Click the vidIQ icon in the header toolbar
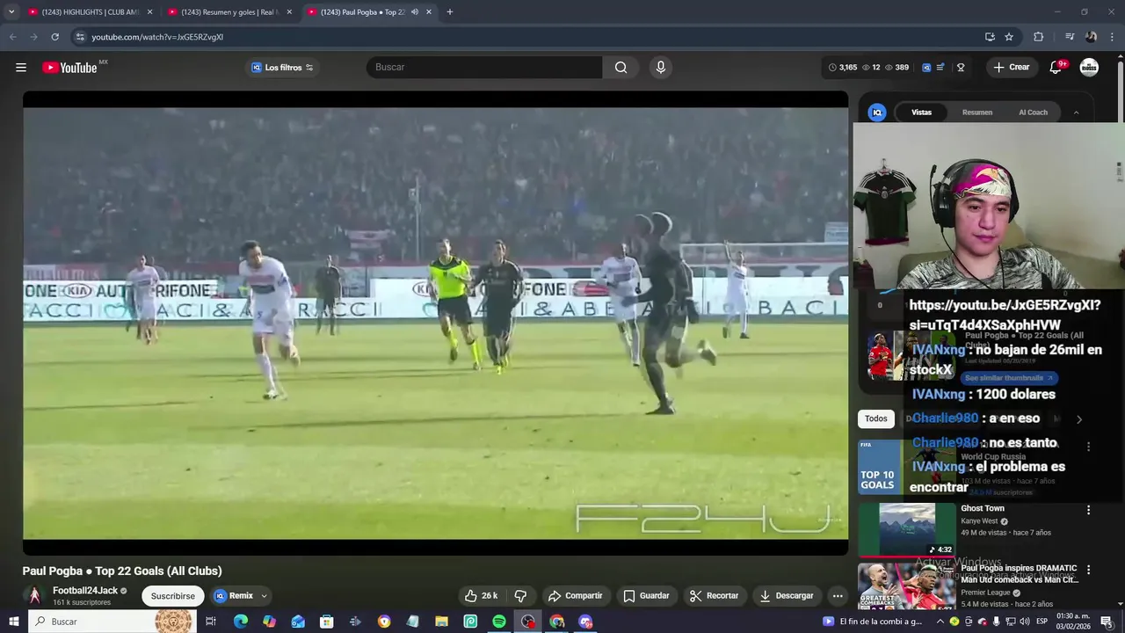 [x=926, y=68]
